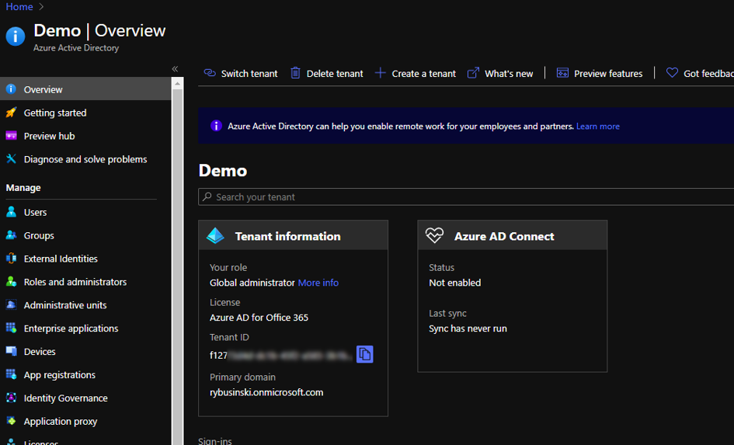Click the Delete tenant trash icon
This screenshot has width=734, height=445.
295,73
